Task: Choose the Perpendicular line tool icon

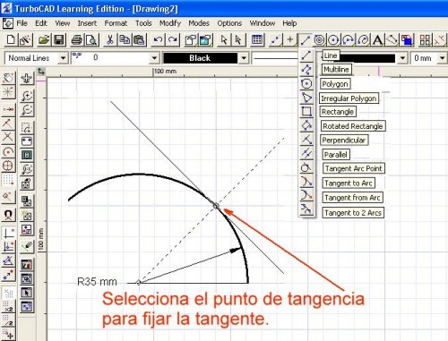Action: [x=306, y=140]
